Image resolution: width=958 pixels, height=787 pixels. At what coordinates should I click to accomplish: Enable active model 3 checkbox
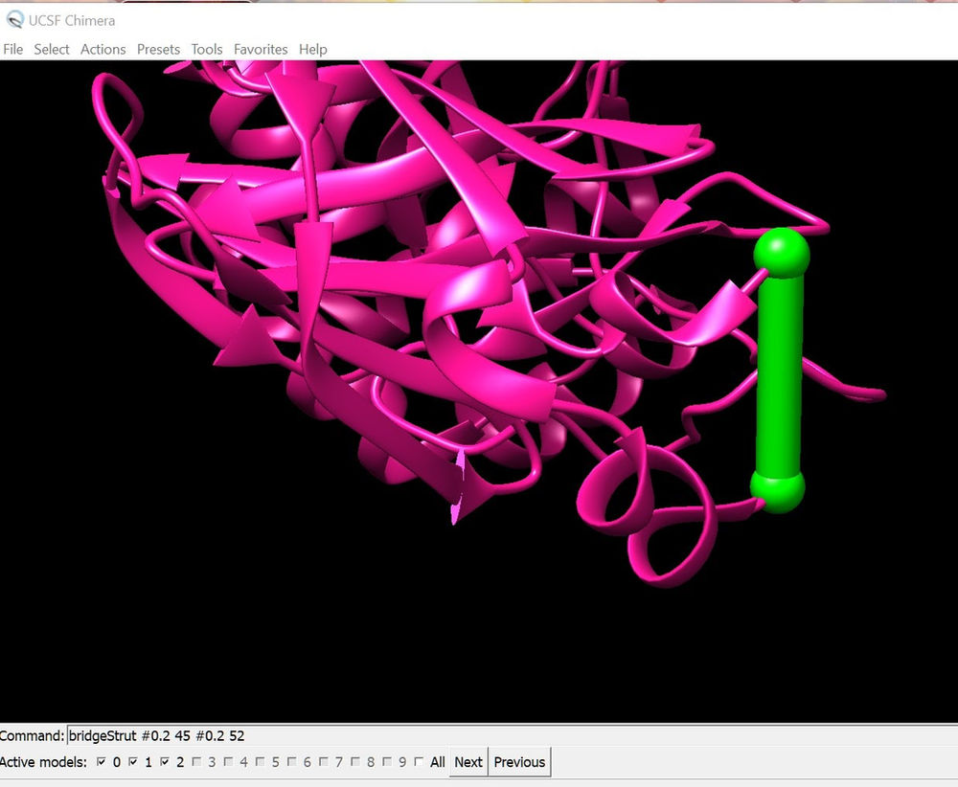click(197, 762)
